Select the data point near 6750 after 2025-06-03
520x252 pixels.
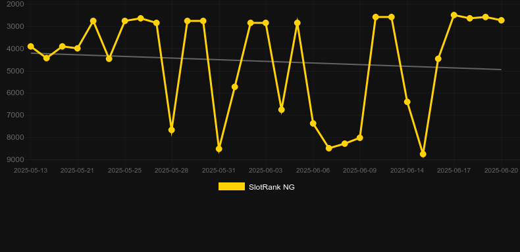(282, 110)
